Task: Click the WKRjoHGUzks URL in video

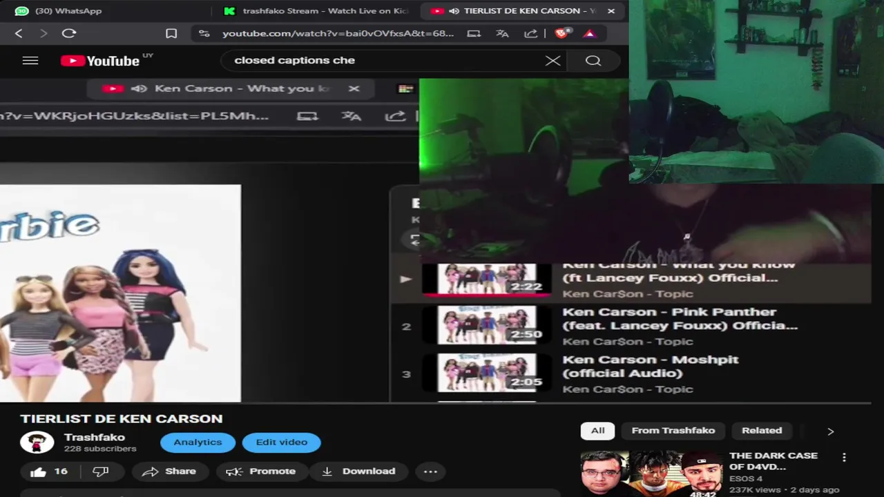Action: (135, 115)
